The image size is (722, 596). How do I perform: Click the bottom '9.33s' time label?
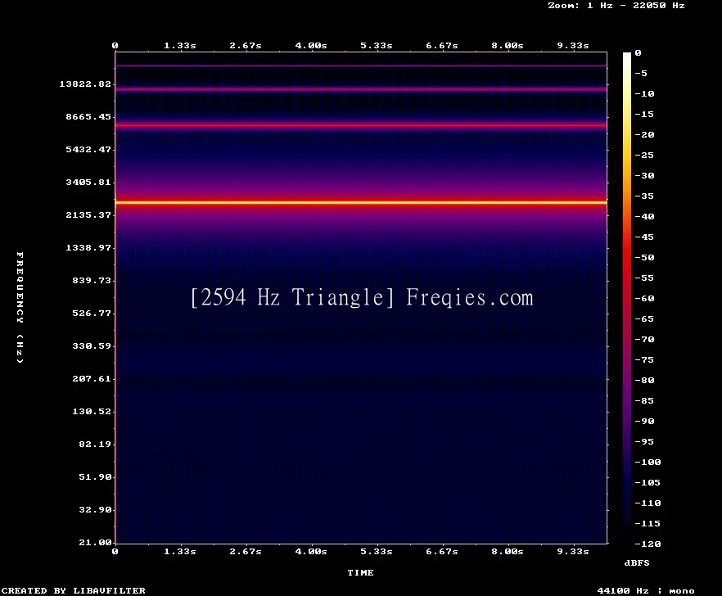(573, 551)
